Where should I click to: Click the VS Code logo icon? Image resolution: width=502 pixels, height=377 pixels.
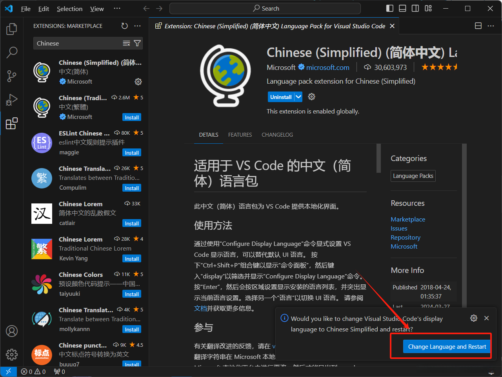point(9,9)
